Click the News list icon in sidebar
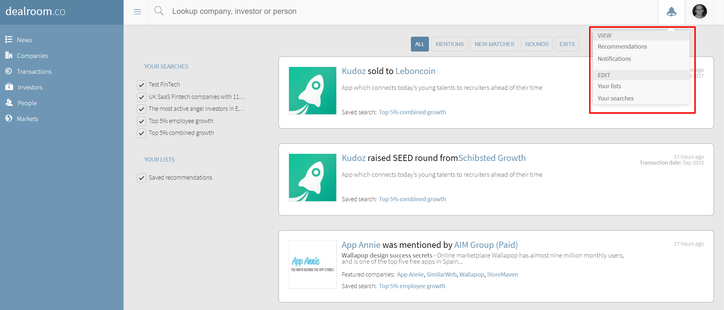 [x=9, y=39]
